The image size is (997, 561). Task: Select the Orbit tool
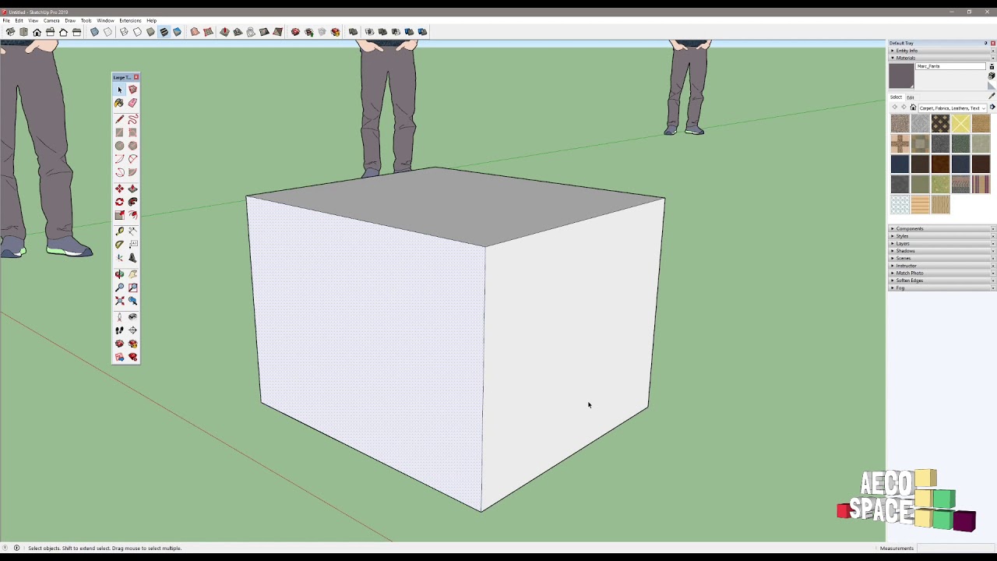point(119,273)
